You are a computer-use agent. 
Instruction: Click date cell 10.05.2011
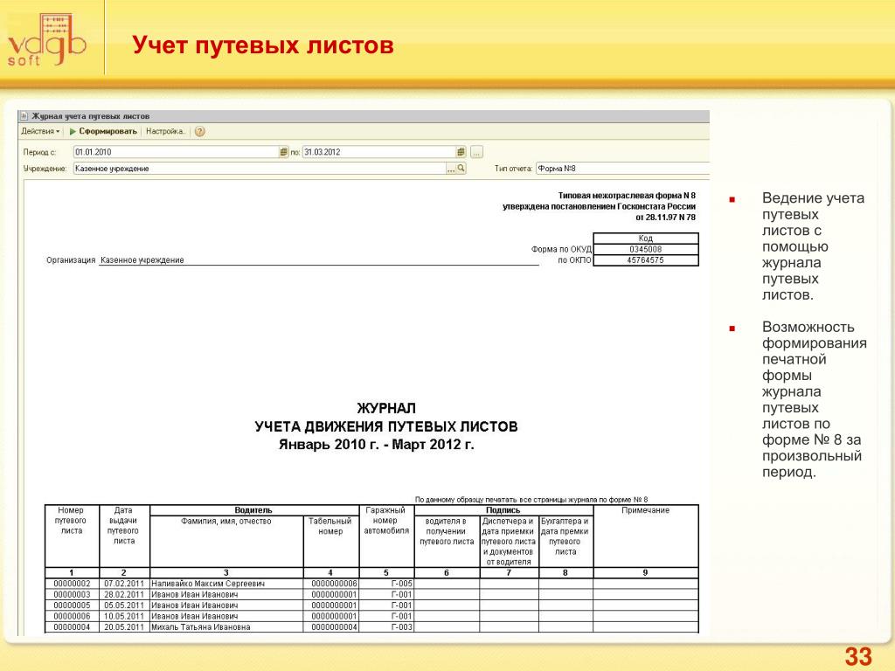tap(124, 616)
